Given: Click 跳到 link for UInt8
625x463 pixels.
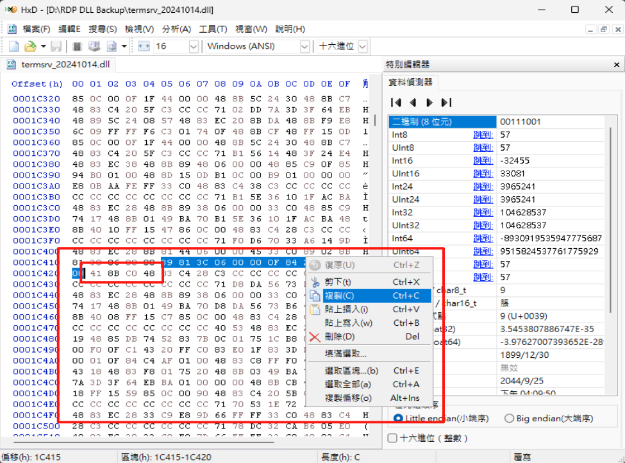Looking at the screenshot, I should (x=483, y=148).
